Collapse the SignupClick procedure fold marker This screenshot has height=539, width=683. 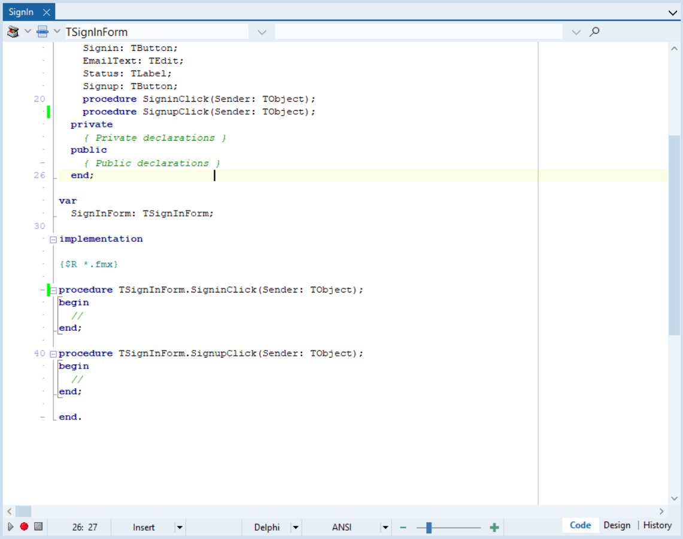click(x=53, y=354)
